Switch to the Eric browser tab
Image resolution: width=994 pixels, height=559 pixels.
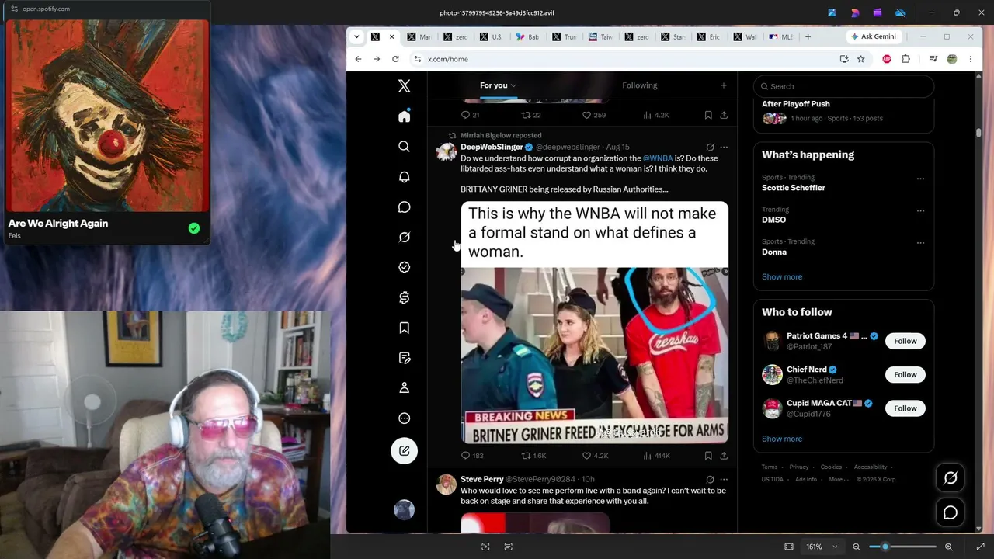tap(709, 36)
